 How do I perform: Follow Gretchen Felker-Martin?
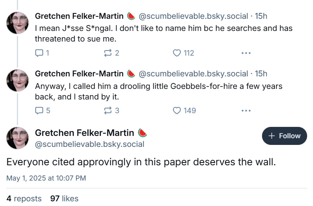(284, 136)
